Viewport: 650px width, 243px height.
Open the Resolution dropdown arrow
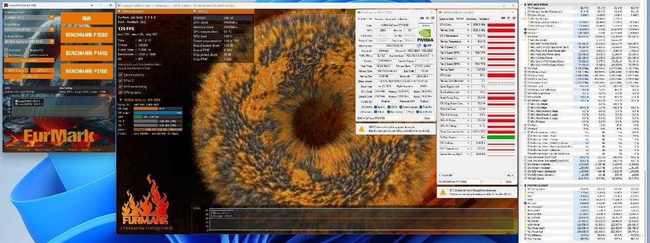coord(52,30)
